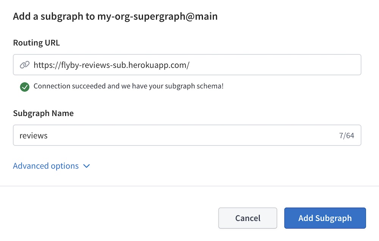Select the Subgraph Name text field
The image size is (379, 241).
pyautogui.click(x=152, y=135)
